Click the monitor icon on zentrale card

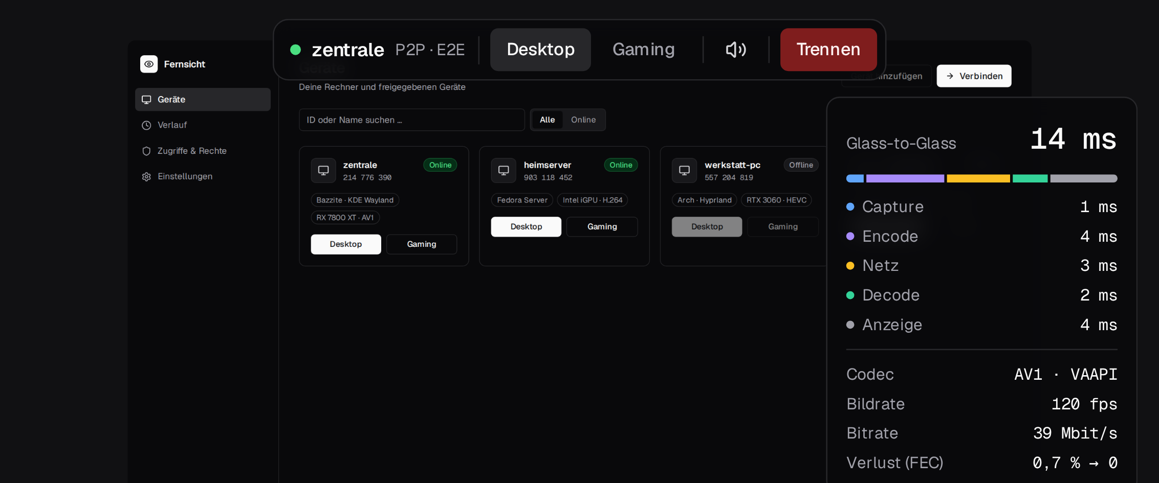(x=323, y=171)
